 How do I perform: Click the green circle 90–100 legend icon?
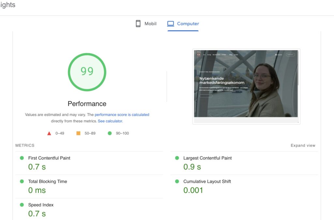pyautogui.click(x=110, y=133)
